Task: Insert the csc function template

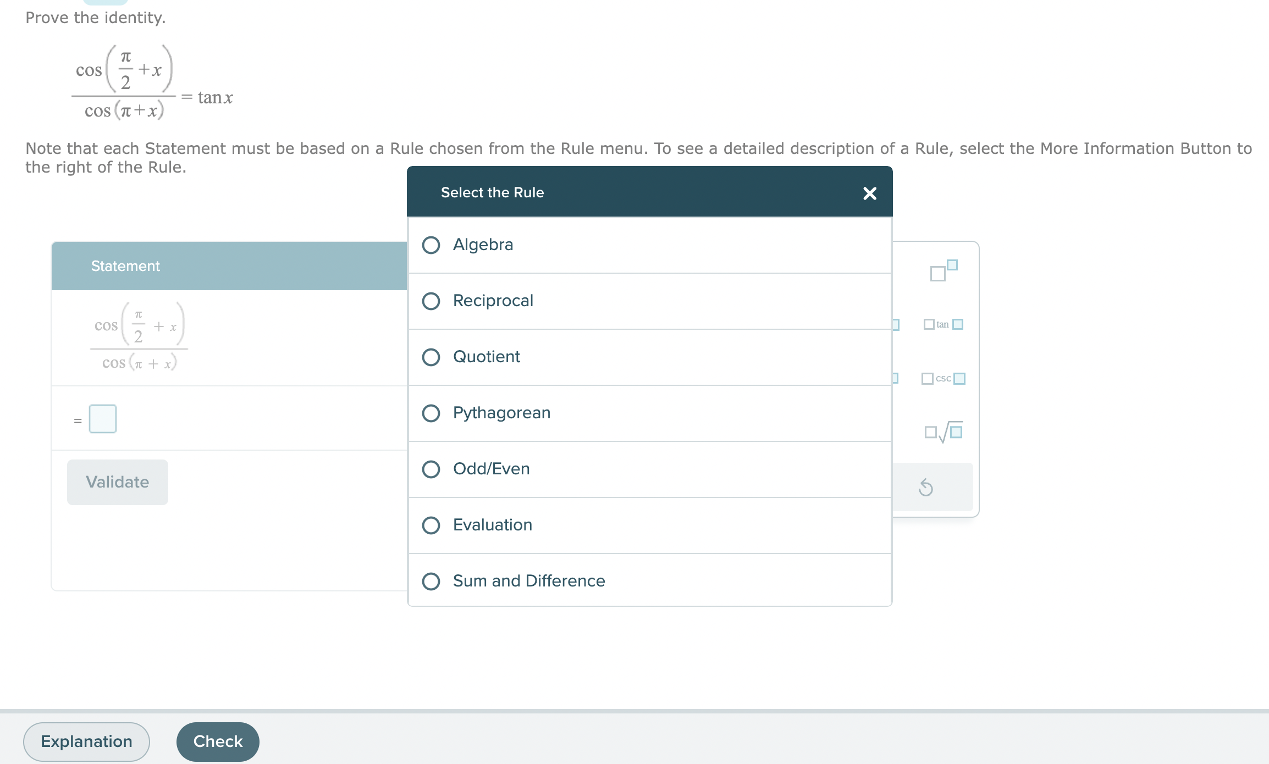Action: pyautogui.click(x=943, y=378)
